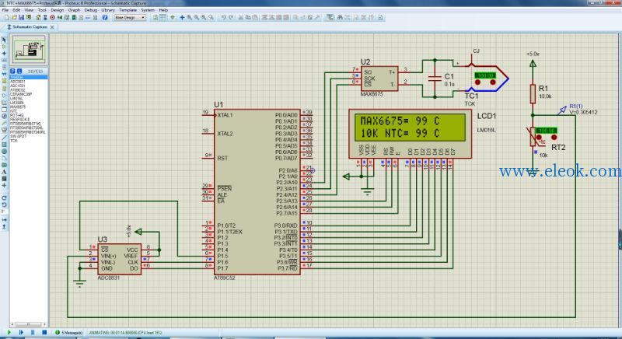
Task: Select MAX6675 in the devices list
Action: pos(18,107)
